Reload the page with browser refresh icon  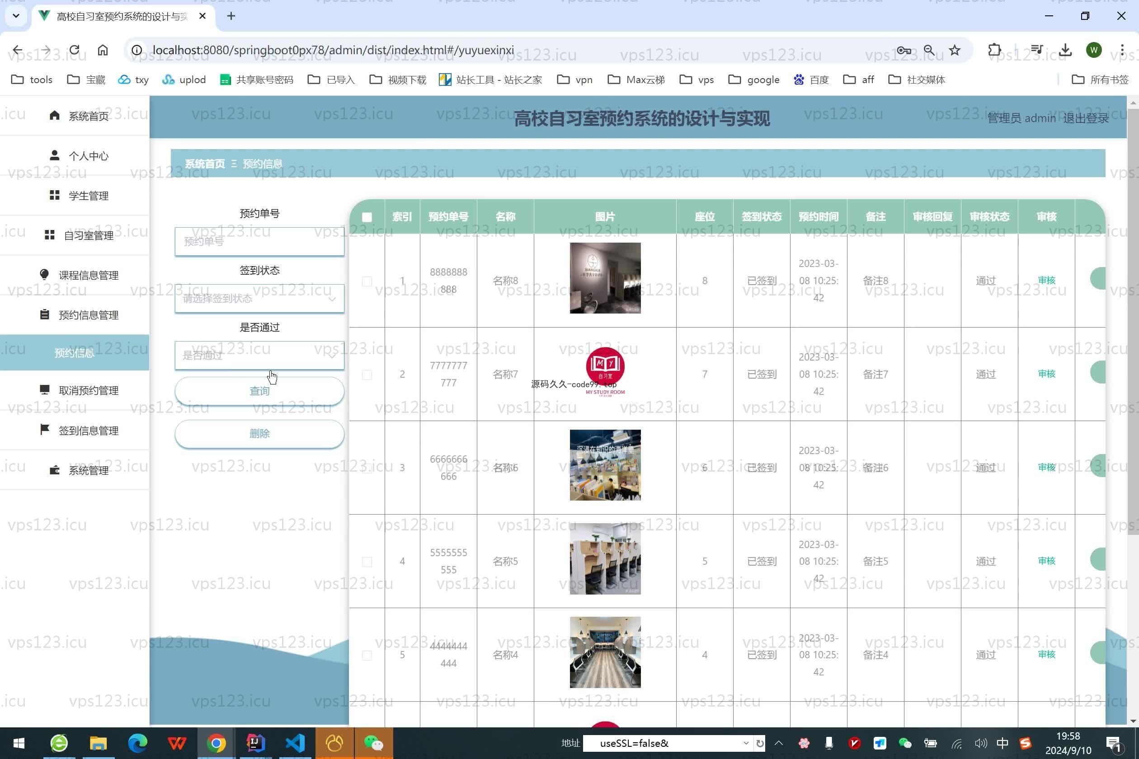[x=74, y=50]
